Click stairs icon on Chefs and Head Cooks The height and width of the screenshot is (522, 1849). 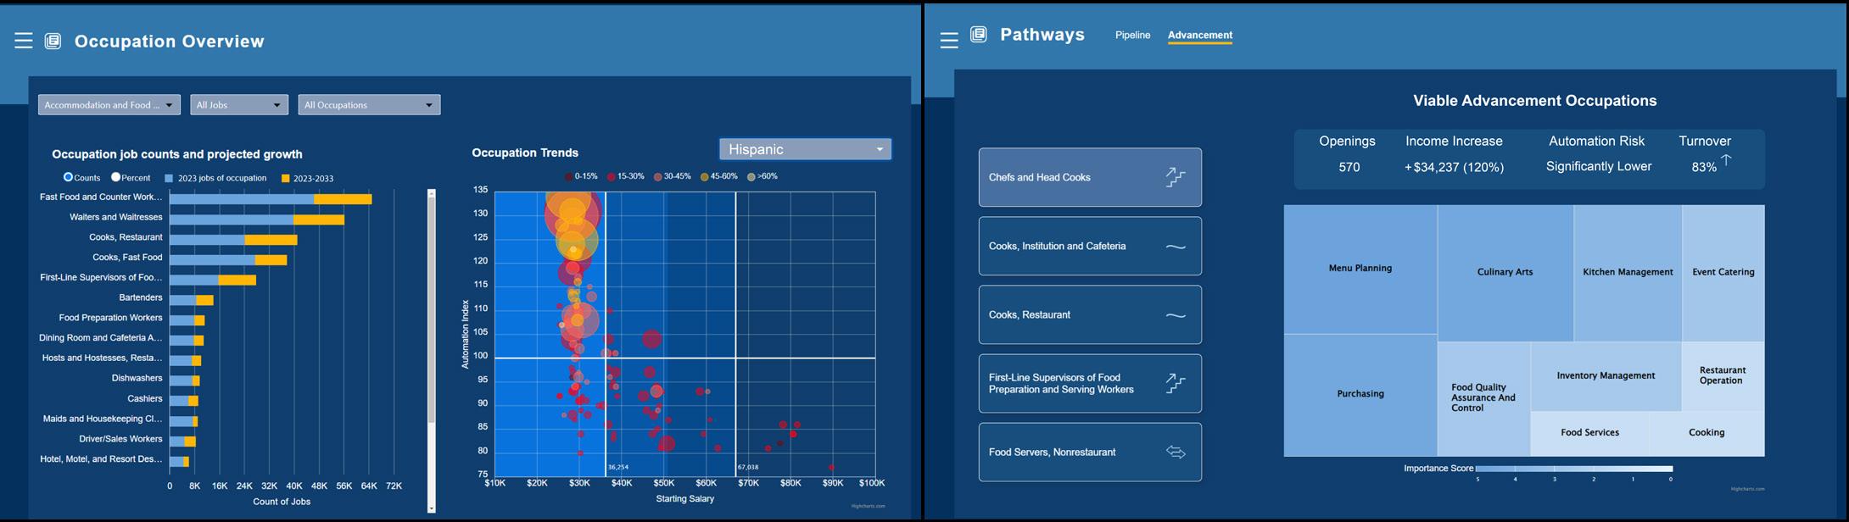click(x=1175, y=177)
